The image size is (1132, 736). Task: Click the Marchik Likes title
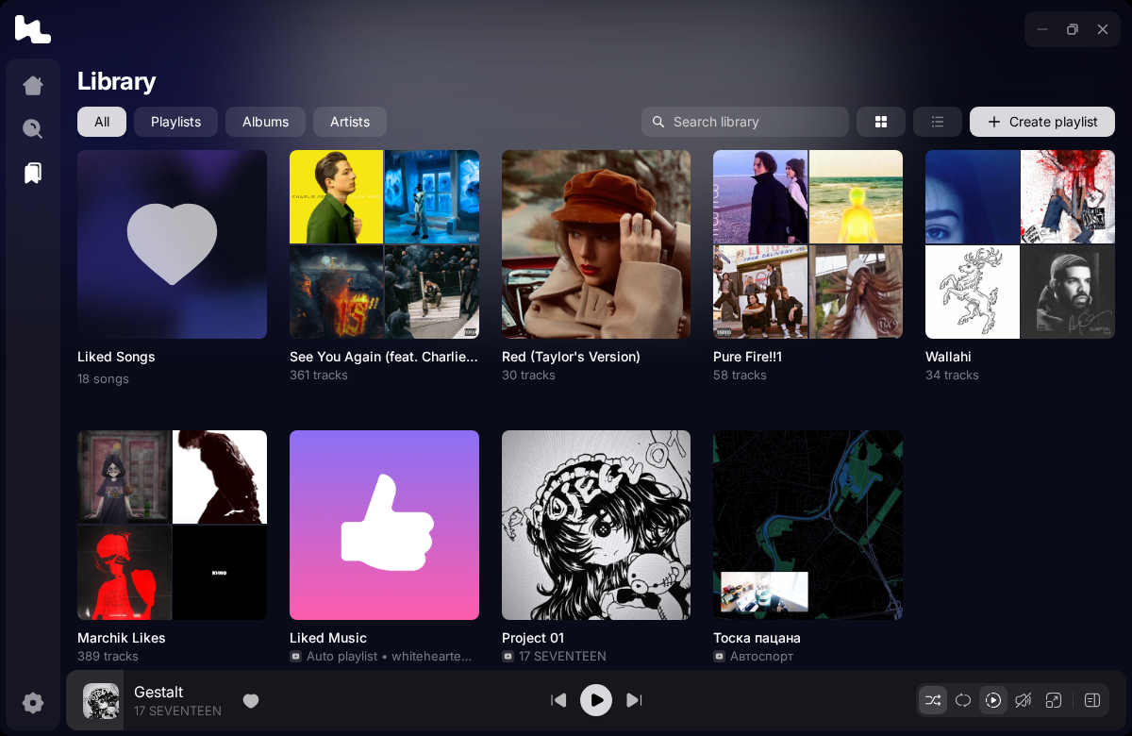[x=122, y=638]
